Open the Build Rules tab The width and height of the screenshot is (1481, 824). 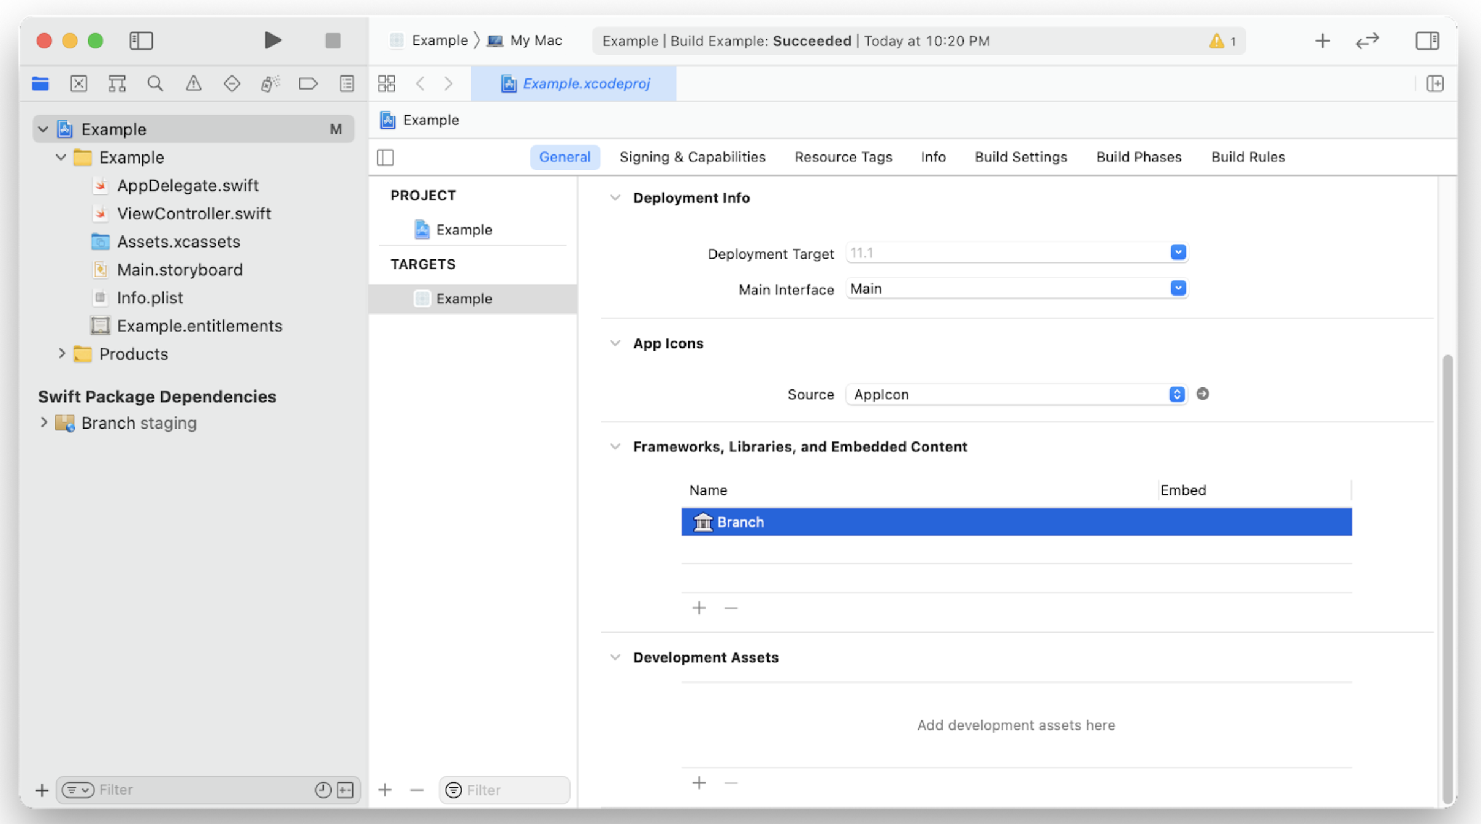(1247, 157)
